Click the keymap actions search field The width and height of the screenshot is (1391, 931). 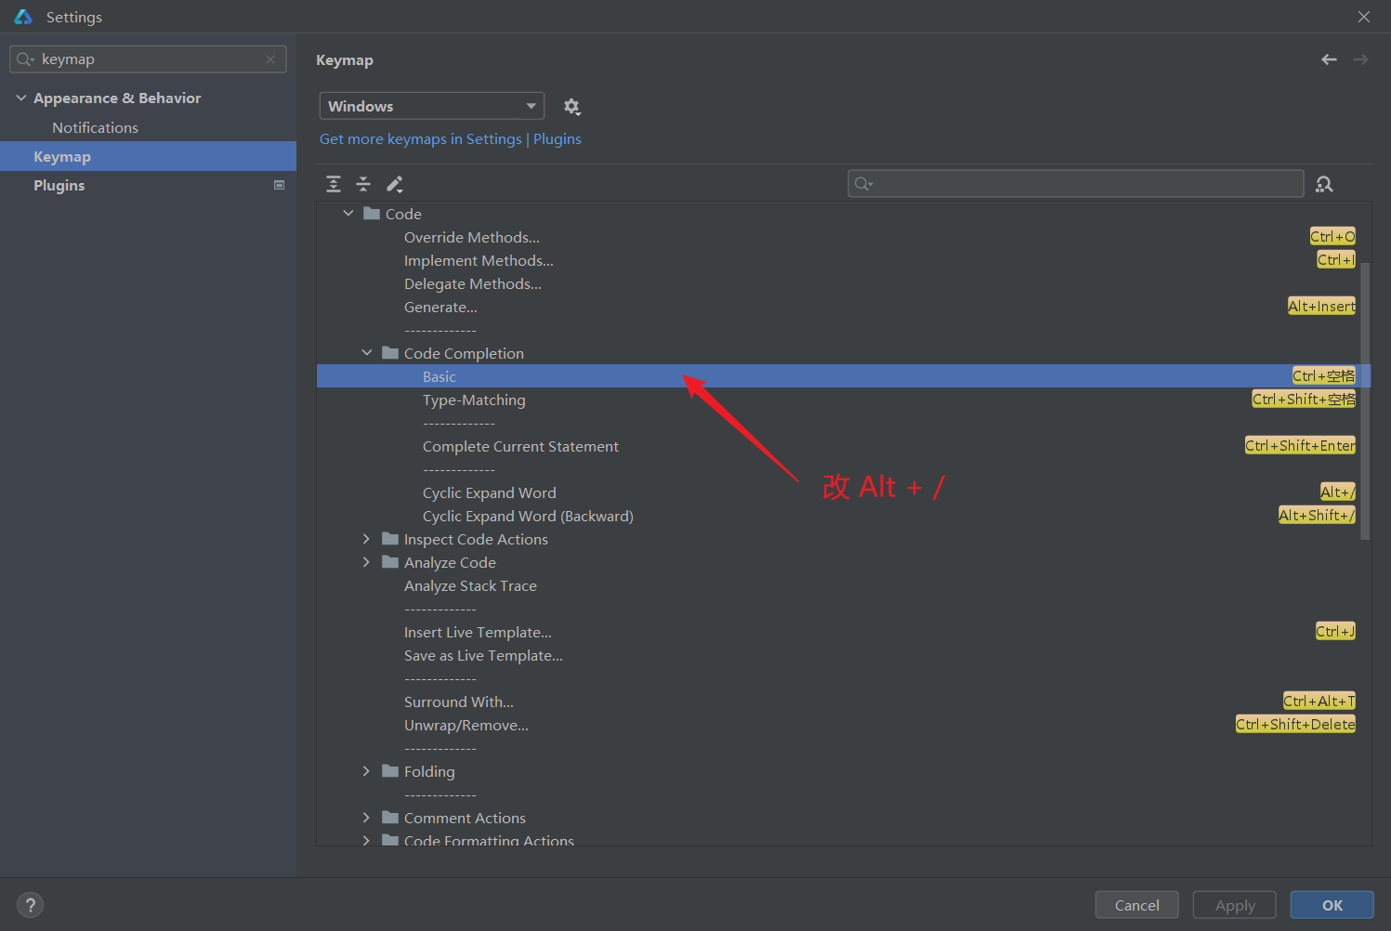[1076, 183]
